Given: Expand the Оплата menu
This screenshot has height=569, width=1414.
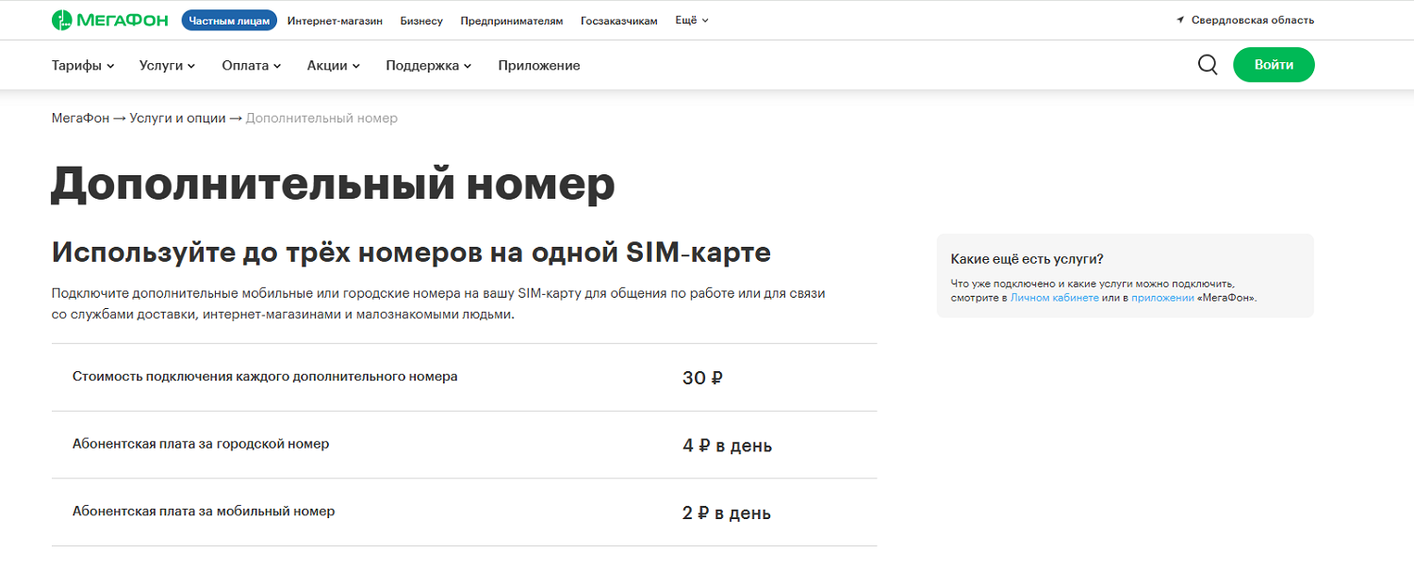Looking at the screenshot, I should 252,65.
